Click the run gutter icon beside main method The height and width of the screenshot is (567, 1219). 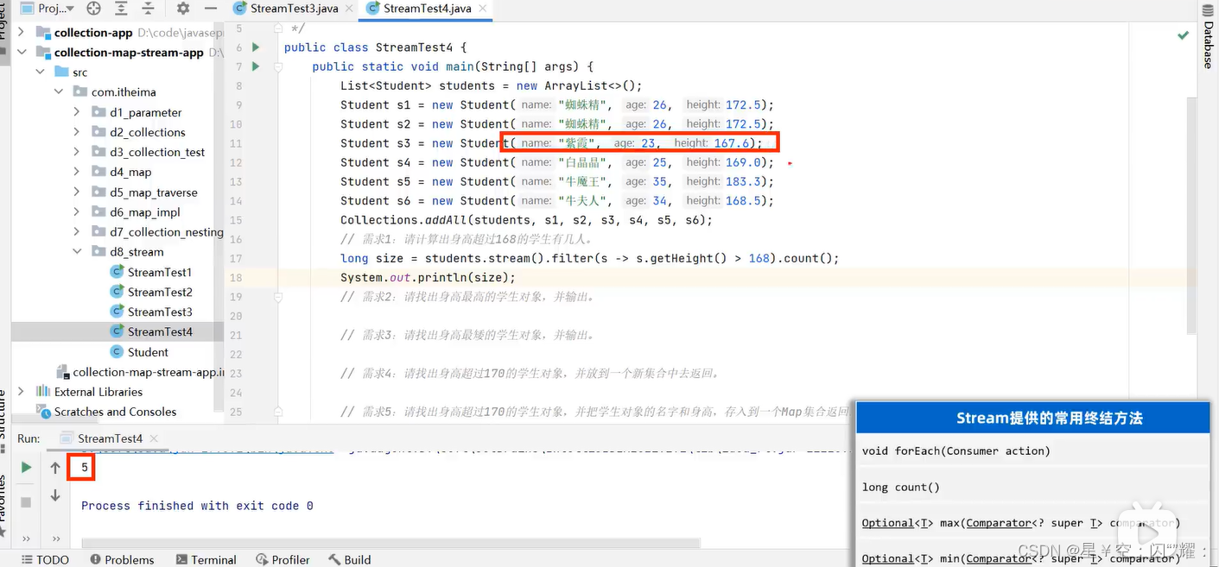pos(254,66)
